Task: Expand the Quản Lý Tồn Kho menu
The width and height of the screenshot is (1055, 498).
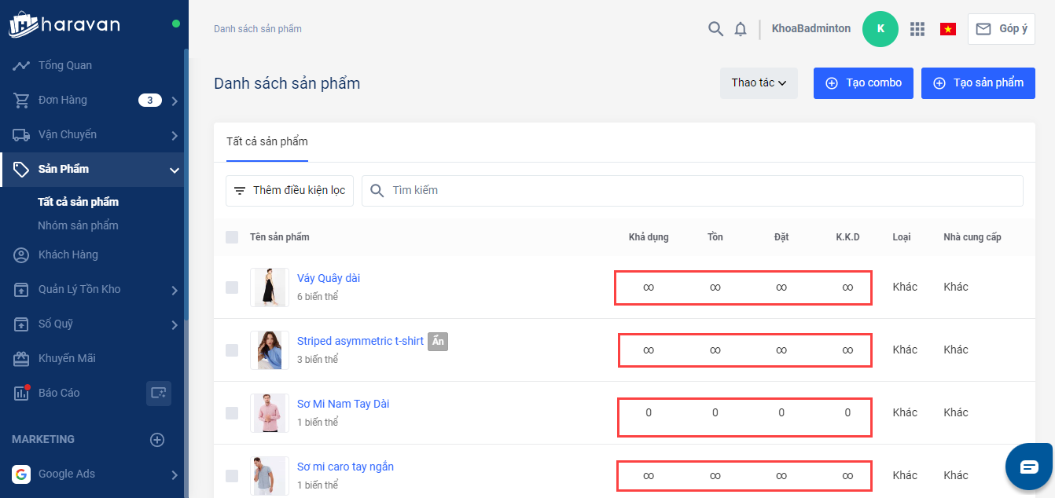Action: (x=175, y=290)
